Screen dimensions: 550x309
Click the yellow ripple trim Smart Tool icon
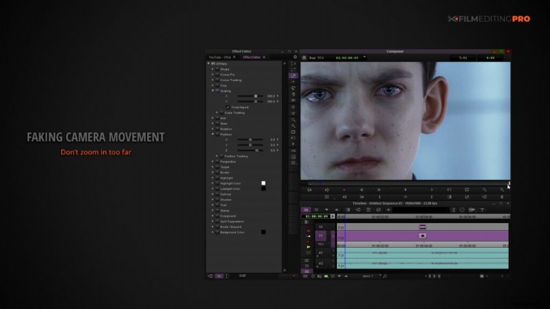coord(308,247)
